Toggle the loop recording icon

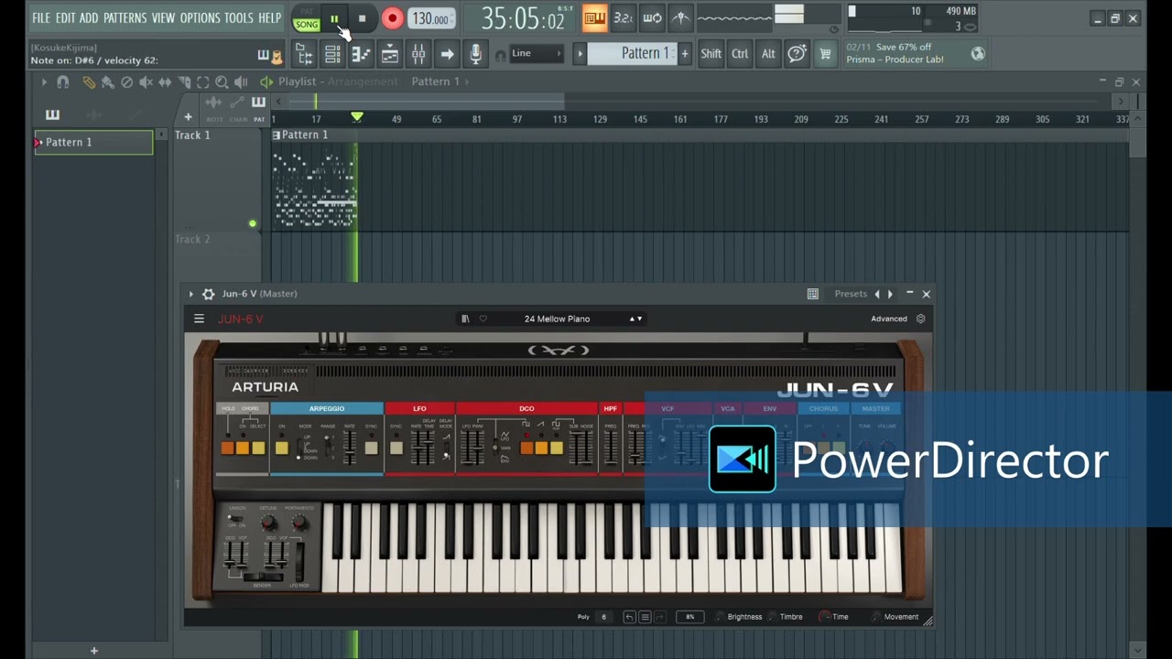coord(652,17)
